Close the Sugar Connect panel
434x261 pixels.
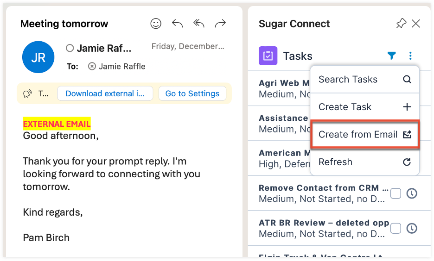tap(416, 24)
